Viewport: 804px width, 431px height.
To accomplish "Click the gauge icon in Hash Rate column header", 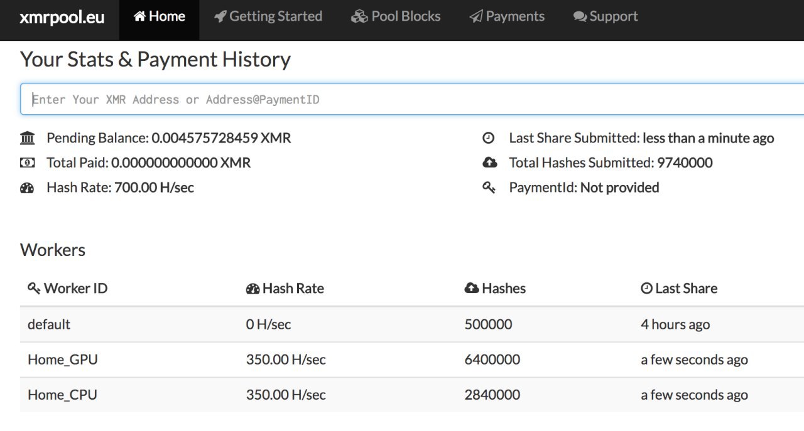I will click(253, 289).
